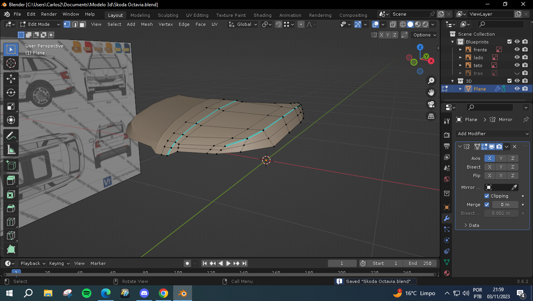Select the Knife tool
Image resolution: width=533 pixels, height=301 pixels.
coord(11,236)
